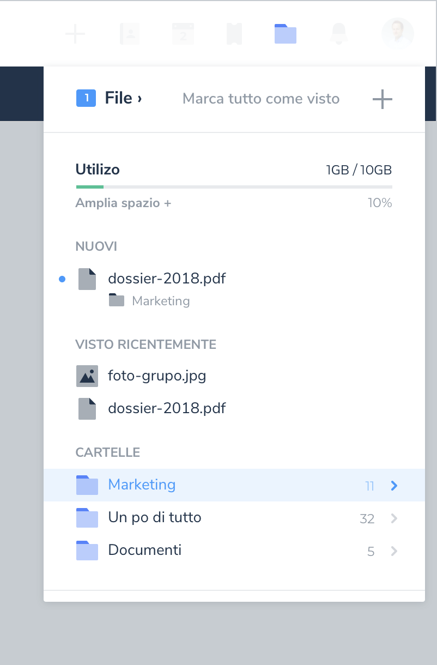Open the notifications bell icon
The height and width of the screenshot is (665, 437).
click(x=339, y=34)
